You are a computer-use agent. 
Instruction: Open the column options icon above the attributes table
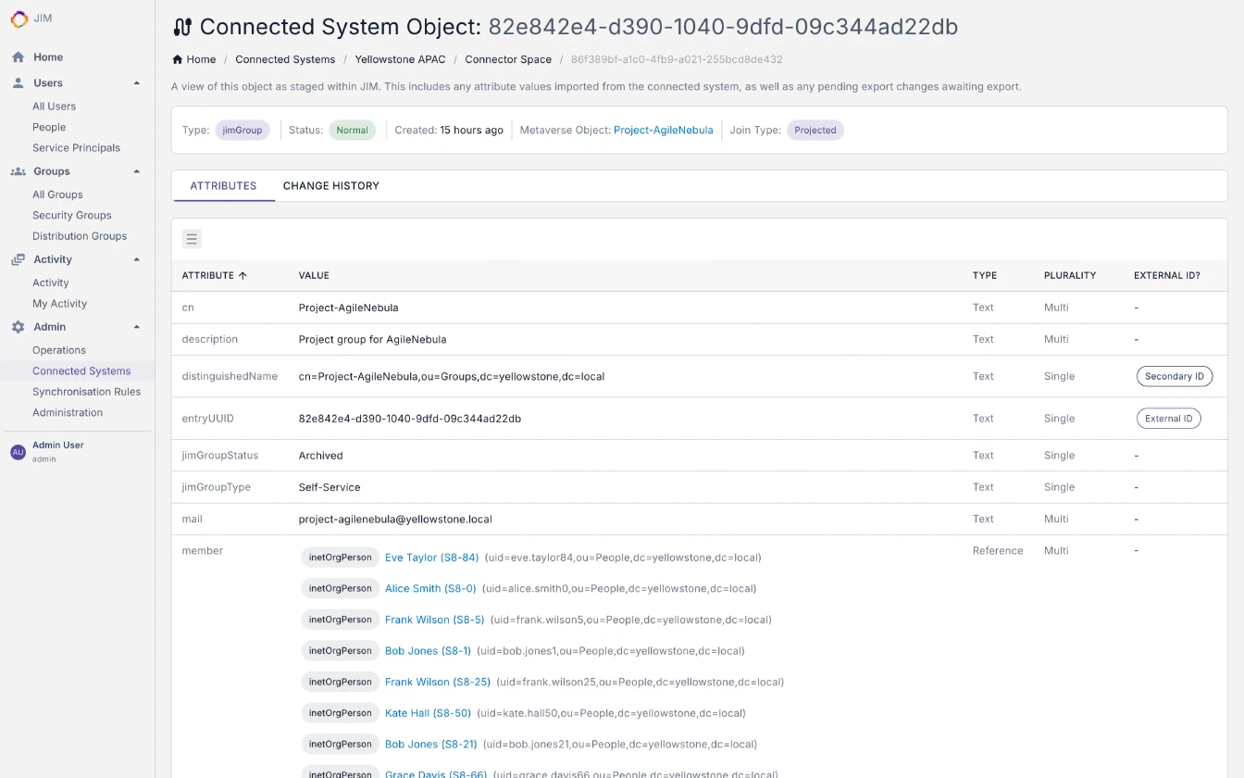[x=192, y=239]
